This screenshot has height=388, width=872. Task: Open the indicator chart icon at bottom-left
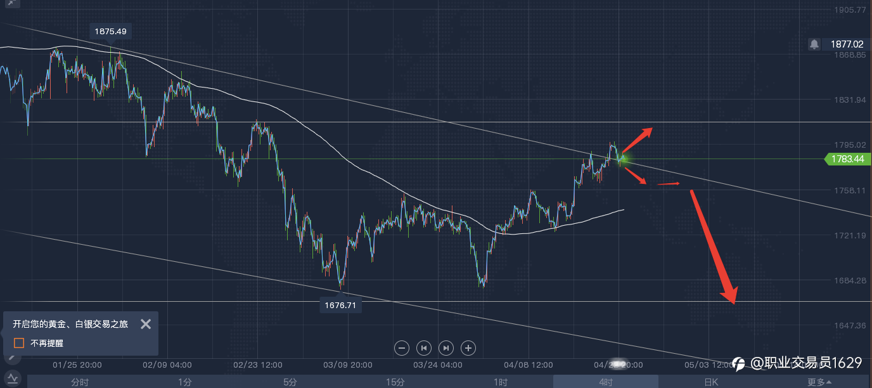[x=12, y=377]
